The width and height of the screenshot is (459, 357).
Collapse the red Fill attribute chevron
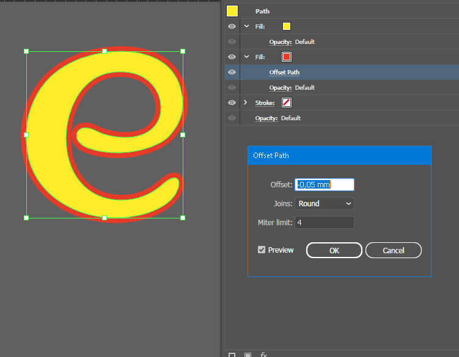(246, 57)
